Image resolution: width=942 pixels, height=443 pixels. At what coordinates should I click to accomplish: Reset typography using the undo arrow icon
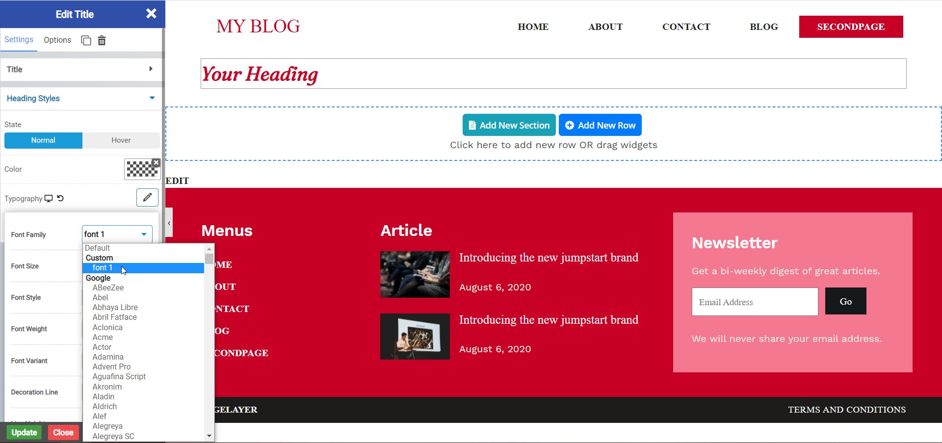pyautogui.click(x=60, y=198)
